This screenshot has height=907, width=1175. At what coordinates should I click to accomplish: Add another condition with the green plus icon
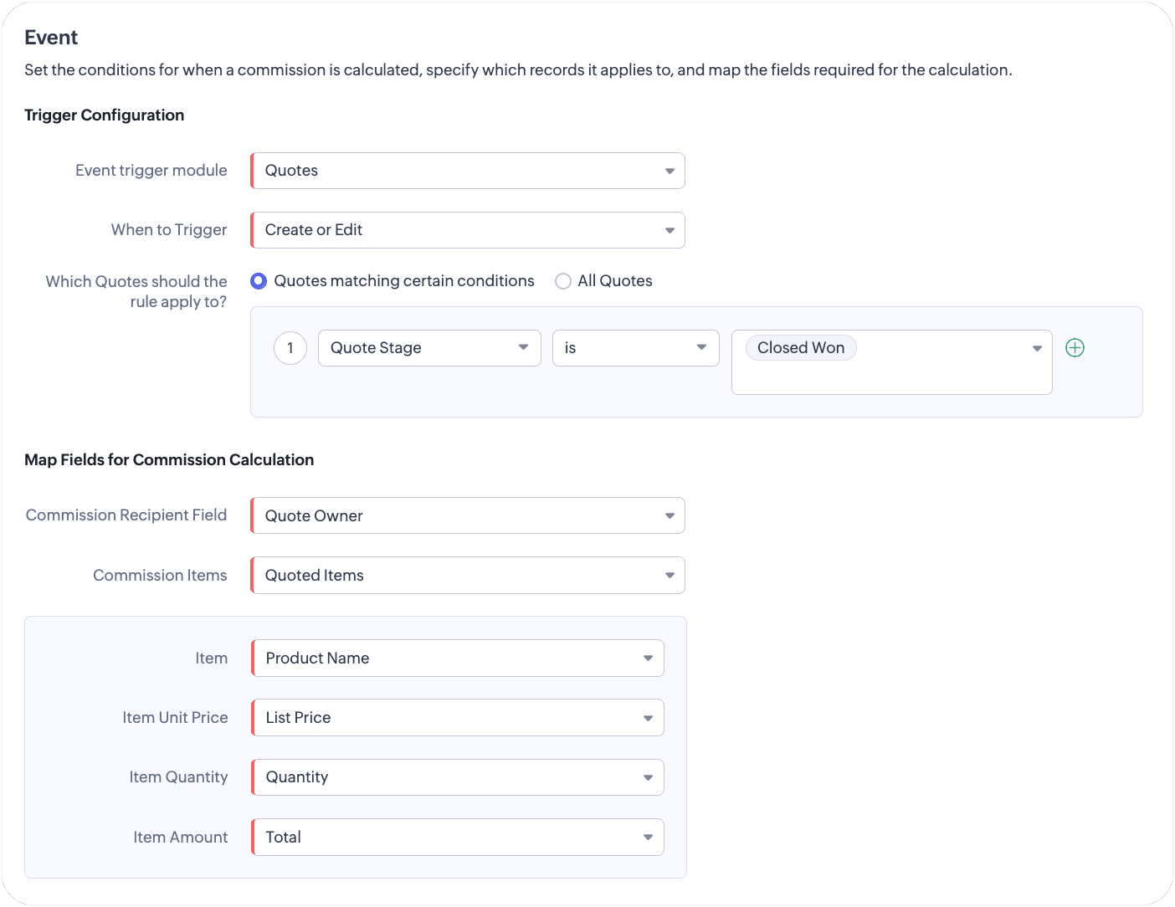1075,348
